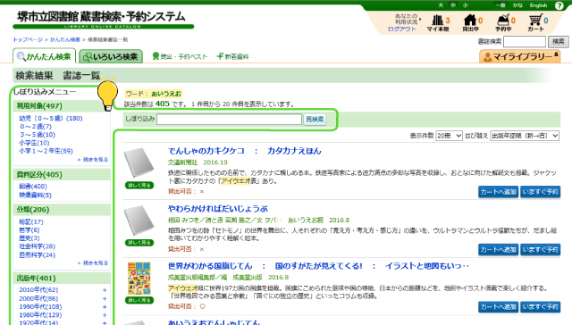572x325 pixels.
Task: Open the カート shopping cart icon
Action: 536,22
